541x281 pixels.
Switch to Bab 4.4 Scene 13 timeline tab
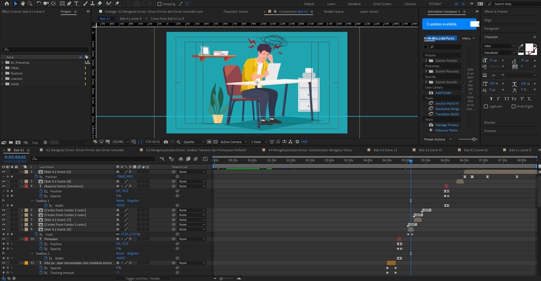click(385, 150)
